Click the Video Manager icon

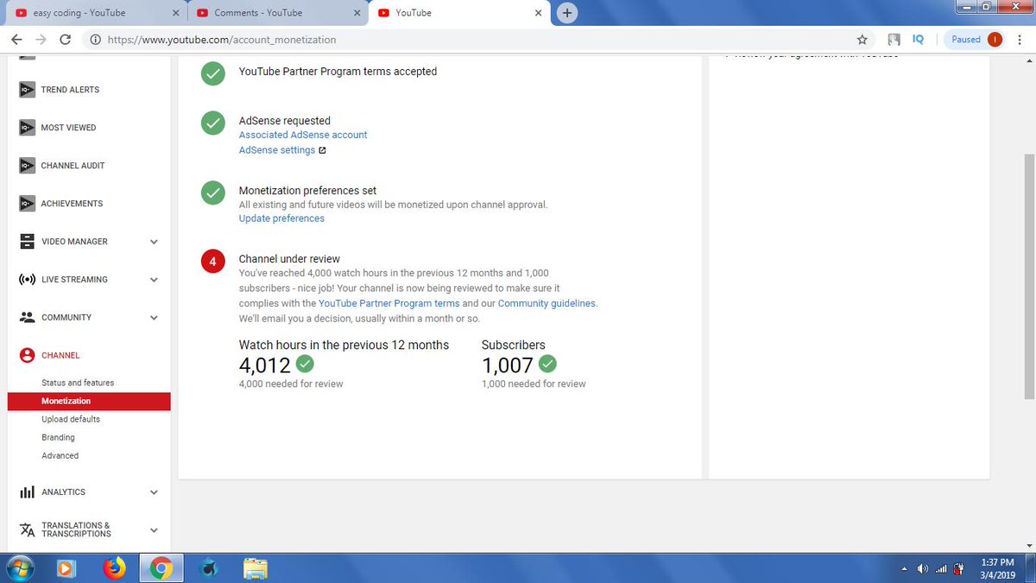[27, 241]
